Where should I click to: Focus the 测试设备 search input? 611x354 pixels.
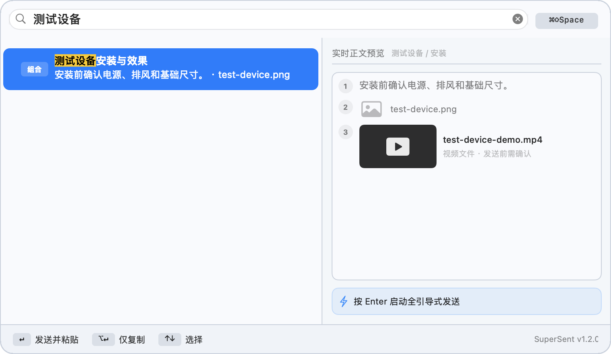pyautogui.click(x=269, y=19)
